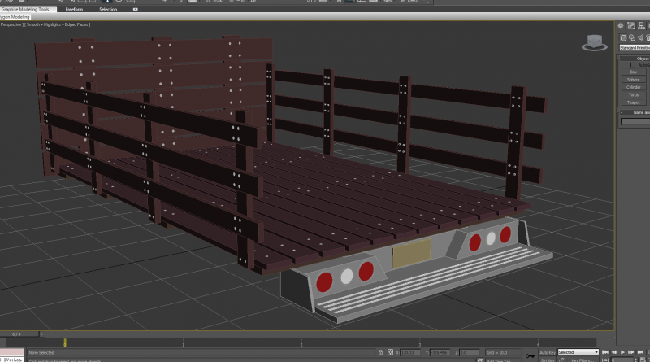Create a Cylinder primitive
This screenshot has width=650, height=362.
click(x=634, y=87)
